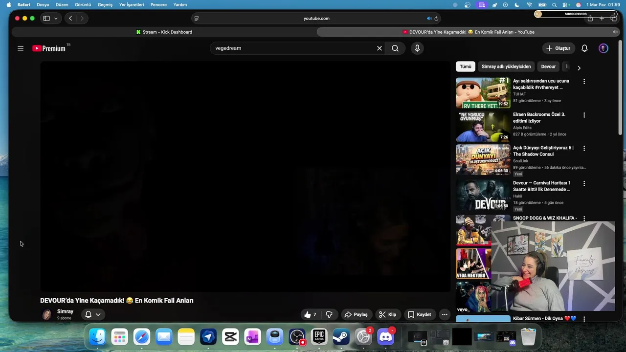Click the Oluştur create button
This screenshot has width=626, height=352.
click(558, 48)
